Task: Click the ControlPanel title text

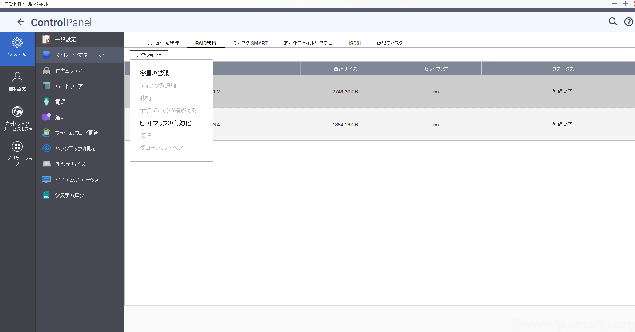Action: click(61, 22)
